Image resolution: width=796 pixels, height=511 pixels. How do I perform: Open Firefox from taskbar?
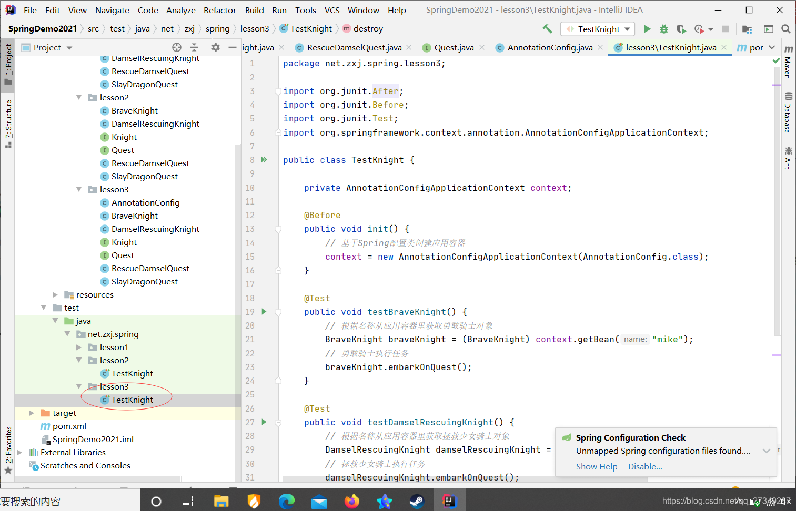352,502
